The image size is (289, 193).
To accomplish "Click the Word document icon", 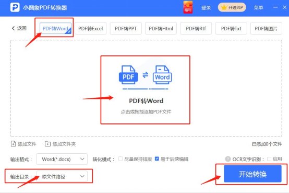I will pyautogui.click(x=162, y=75).
